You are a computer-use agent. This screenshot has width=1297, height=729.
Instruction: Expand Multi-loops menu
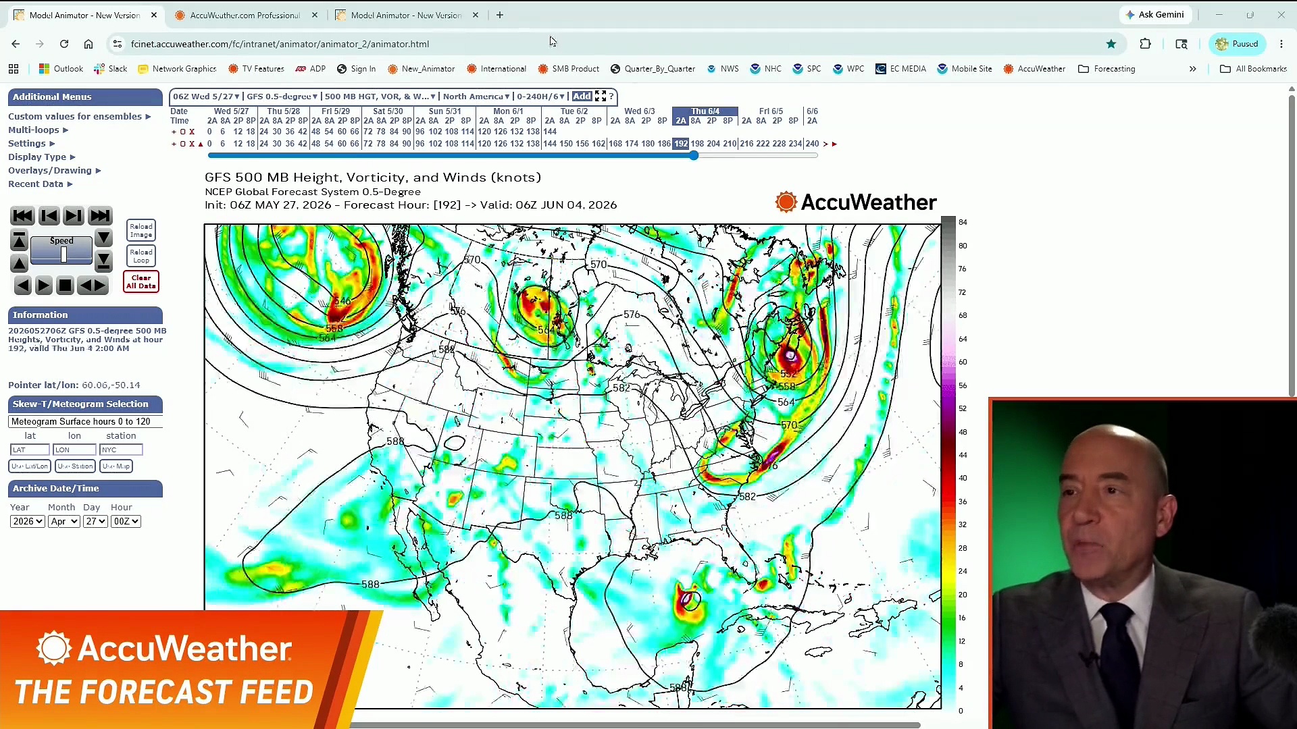coord(38,130)
